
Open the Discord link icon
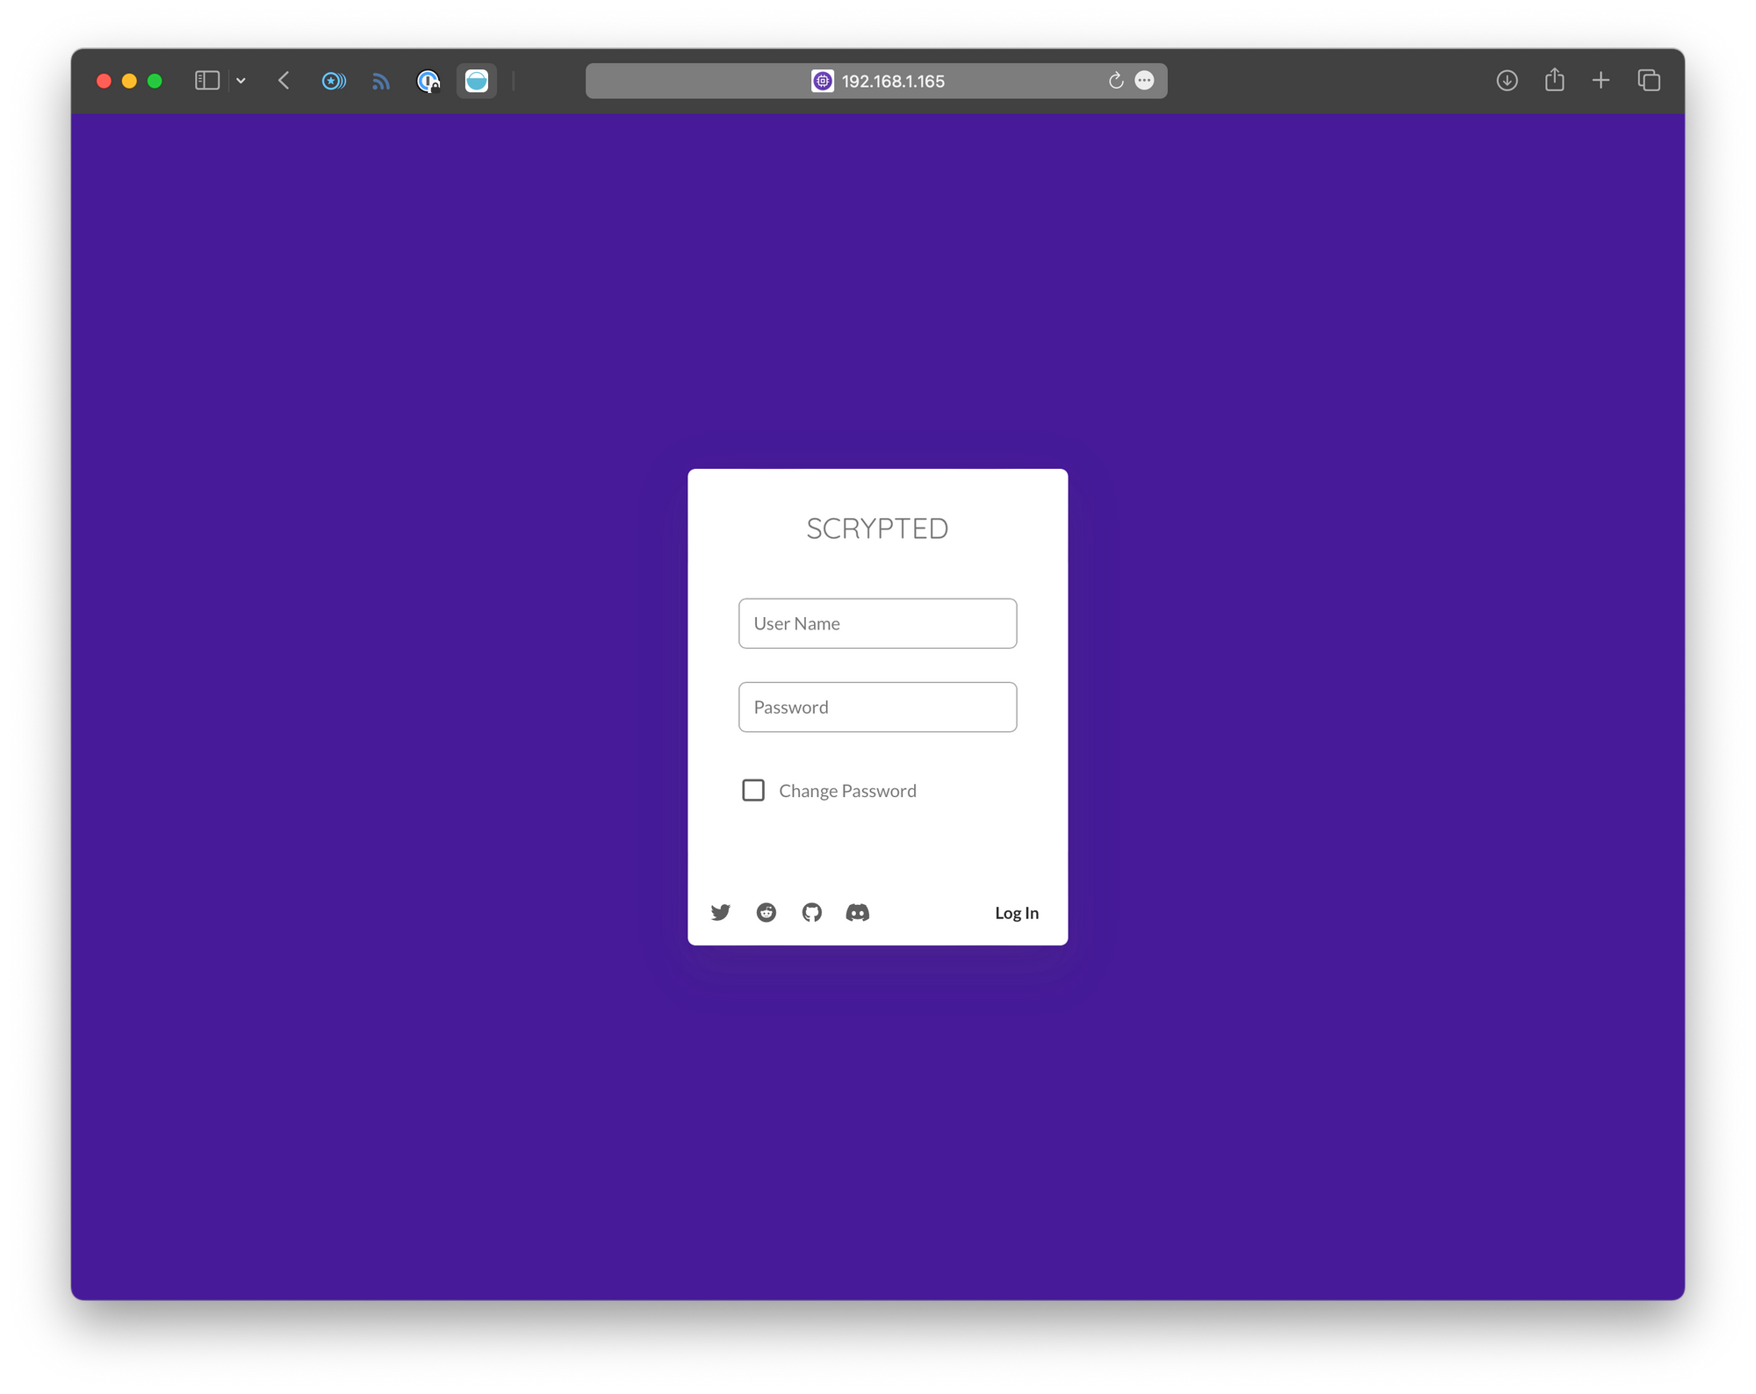[857, 913]
